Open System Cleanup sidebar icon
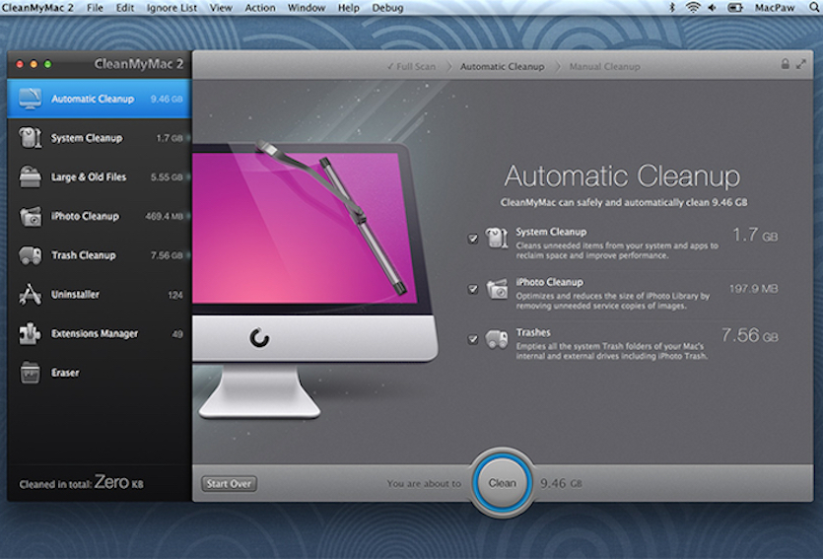Image resolution: width=823 pixels, height=559 pixels. (x=30, y=138)
